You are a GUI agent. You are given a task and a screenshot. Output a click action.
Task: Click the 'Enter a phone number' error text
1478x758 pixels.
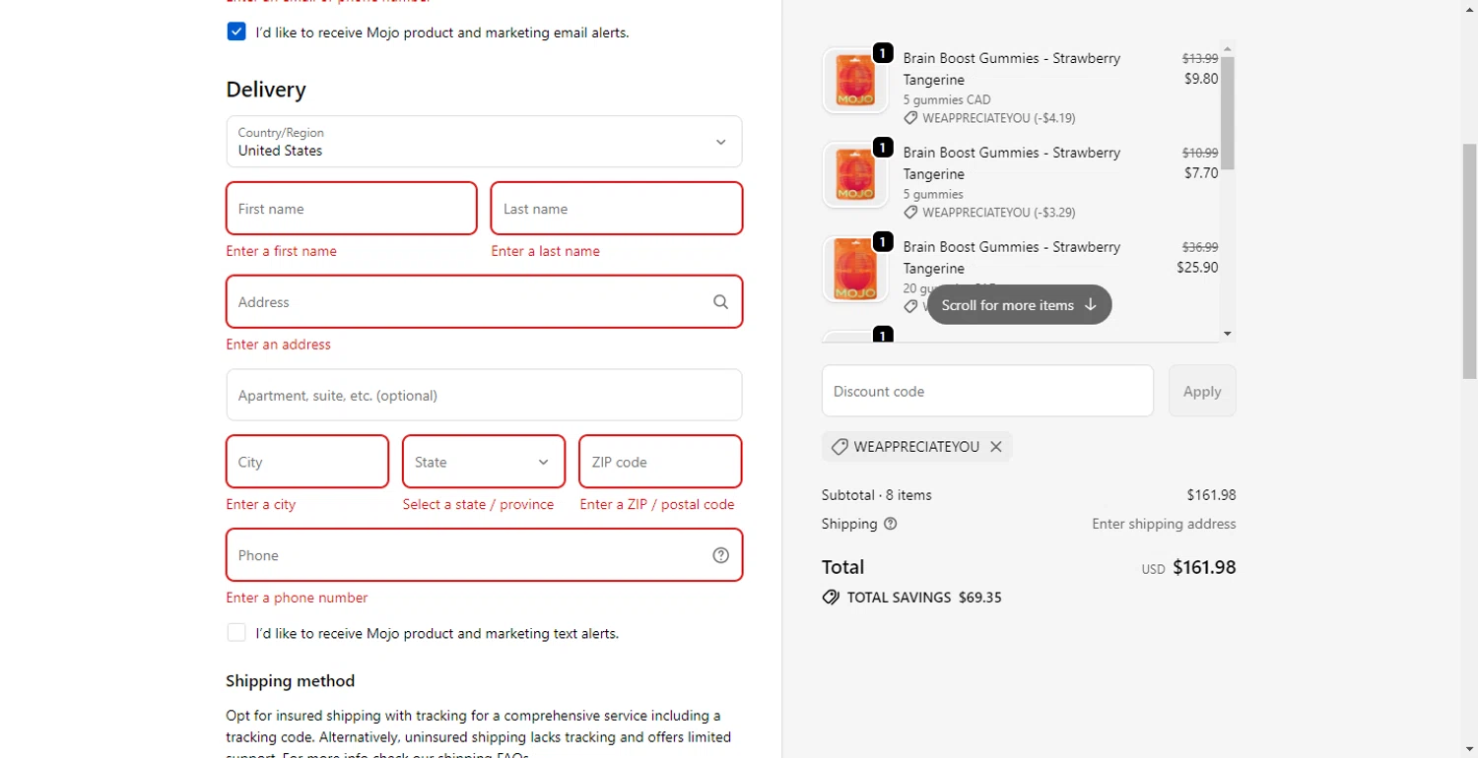(297, 598)
